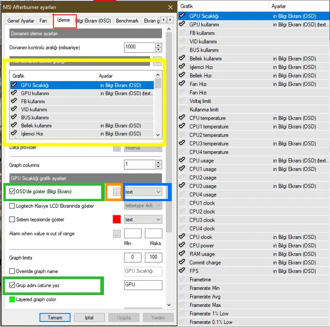Toggle BUS kullanımı checkmark in dialog list
The height and width of the screenshot is (327, 330).
coord(14,117)
